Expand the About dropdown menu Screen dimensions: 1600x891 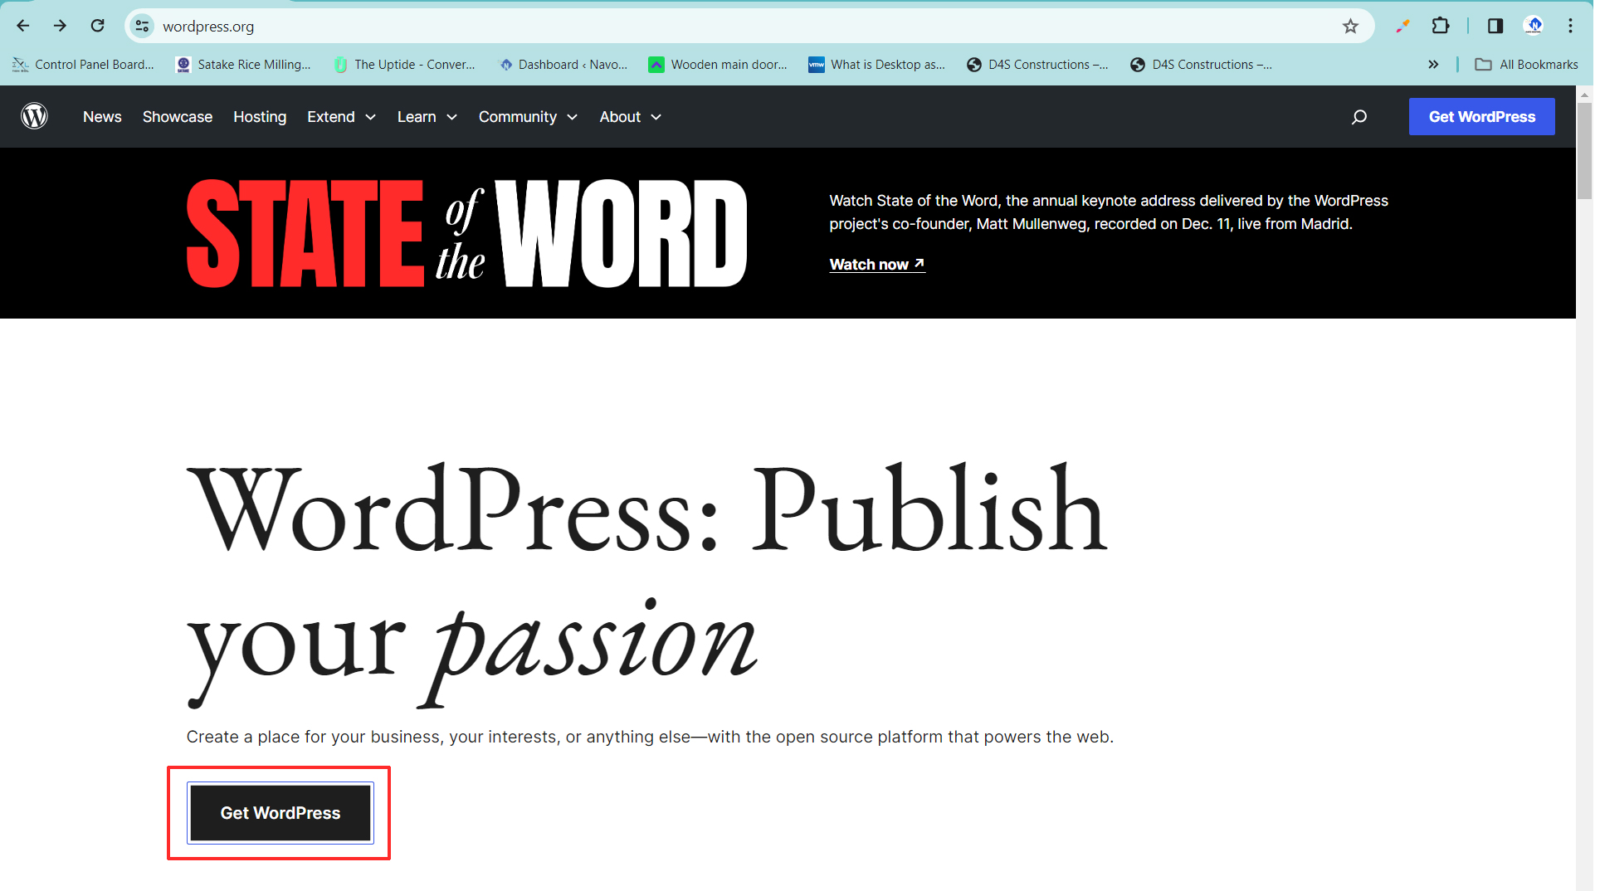pos(631,117)
